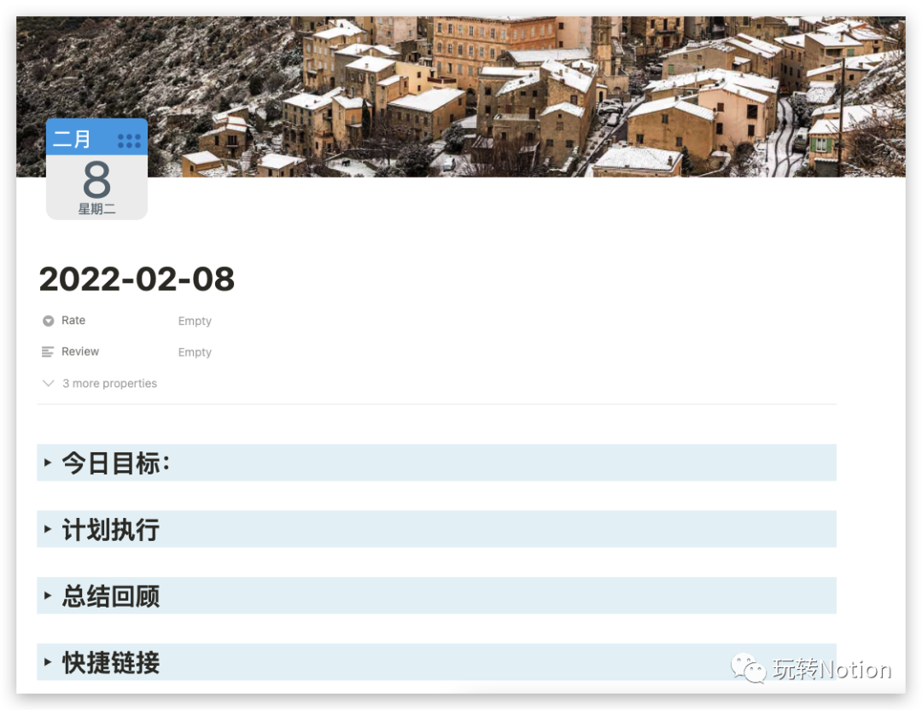The image size is (922, 710).
Task: Show hidden fields via 3 more properties text
Action: (109, 383)
